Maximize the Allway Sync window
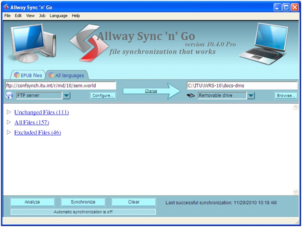 coord(286,7)
